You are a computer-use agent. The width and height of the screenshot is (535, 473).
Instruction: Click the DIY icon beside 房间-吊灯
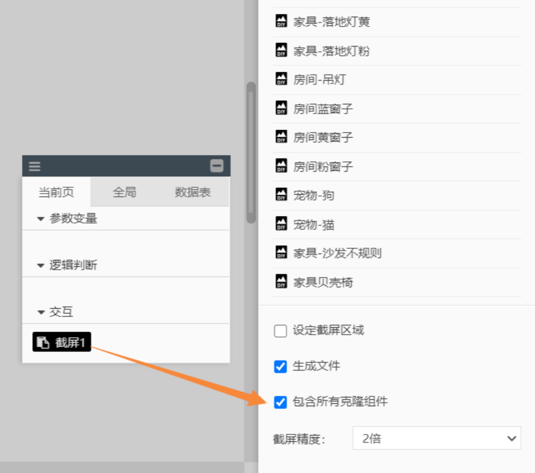281,80
